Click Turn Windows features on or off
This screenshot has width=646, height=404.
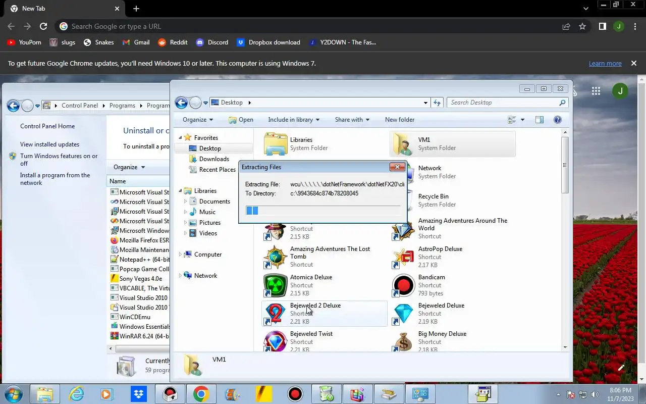click(59, 160)
